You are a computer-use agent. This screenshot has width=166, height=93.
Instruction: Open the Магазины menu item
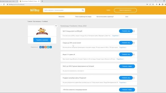61,17
